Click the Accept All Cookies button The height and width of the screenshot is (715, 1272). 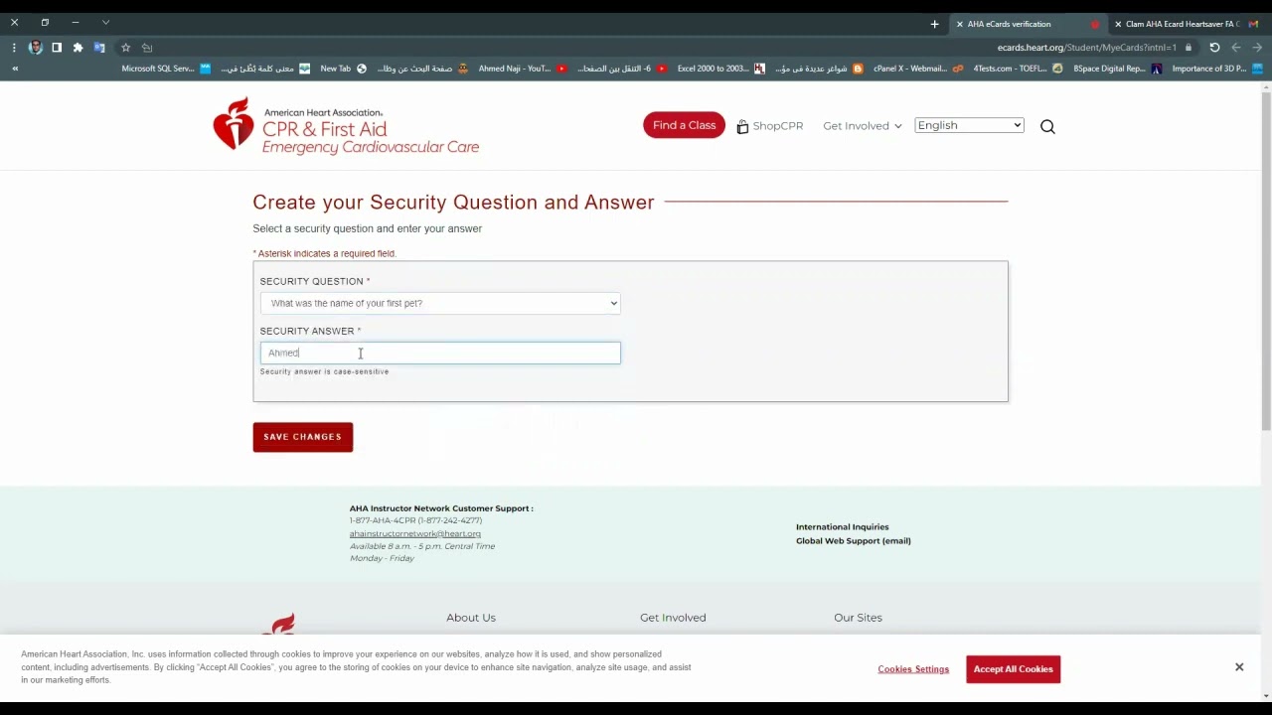click(x=1013, y=669)
